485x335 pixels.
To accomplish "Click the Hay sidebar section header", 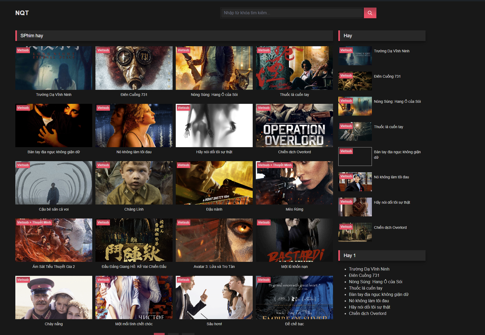I will pos(348,35).
